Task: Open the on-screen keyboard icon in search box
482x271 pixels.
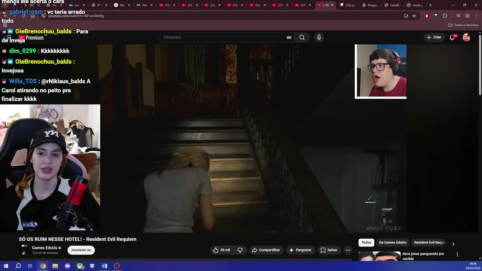Action: coord(289,37)
